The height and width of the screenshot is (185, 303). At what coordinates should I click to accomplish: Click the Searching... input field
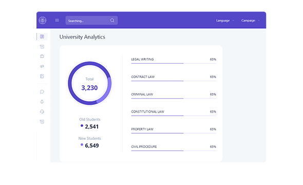[x=91, y=20]
